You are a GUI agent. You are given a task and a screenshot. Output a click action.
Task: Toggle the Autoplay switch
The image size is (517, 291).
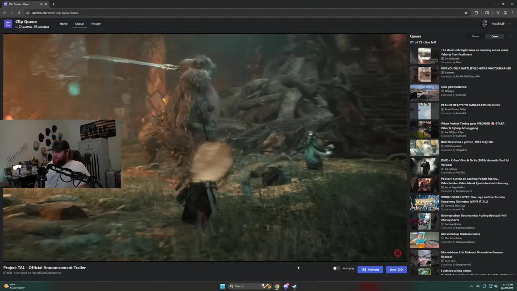(x=336, y=268)
